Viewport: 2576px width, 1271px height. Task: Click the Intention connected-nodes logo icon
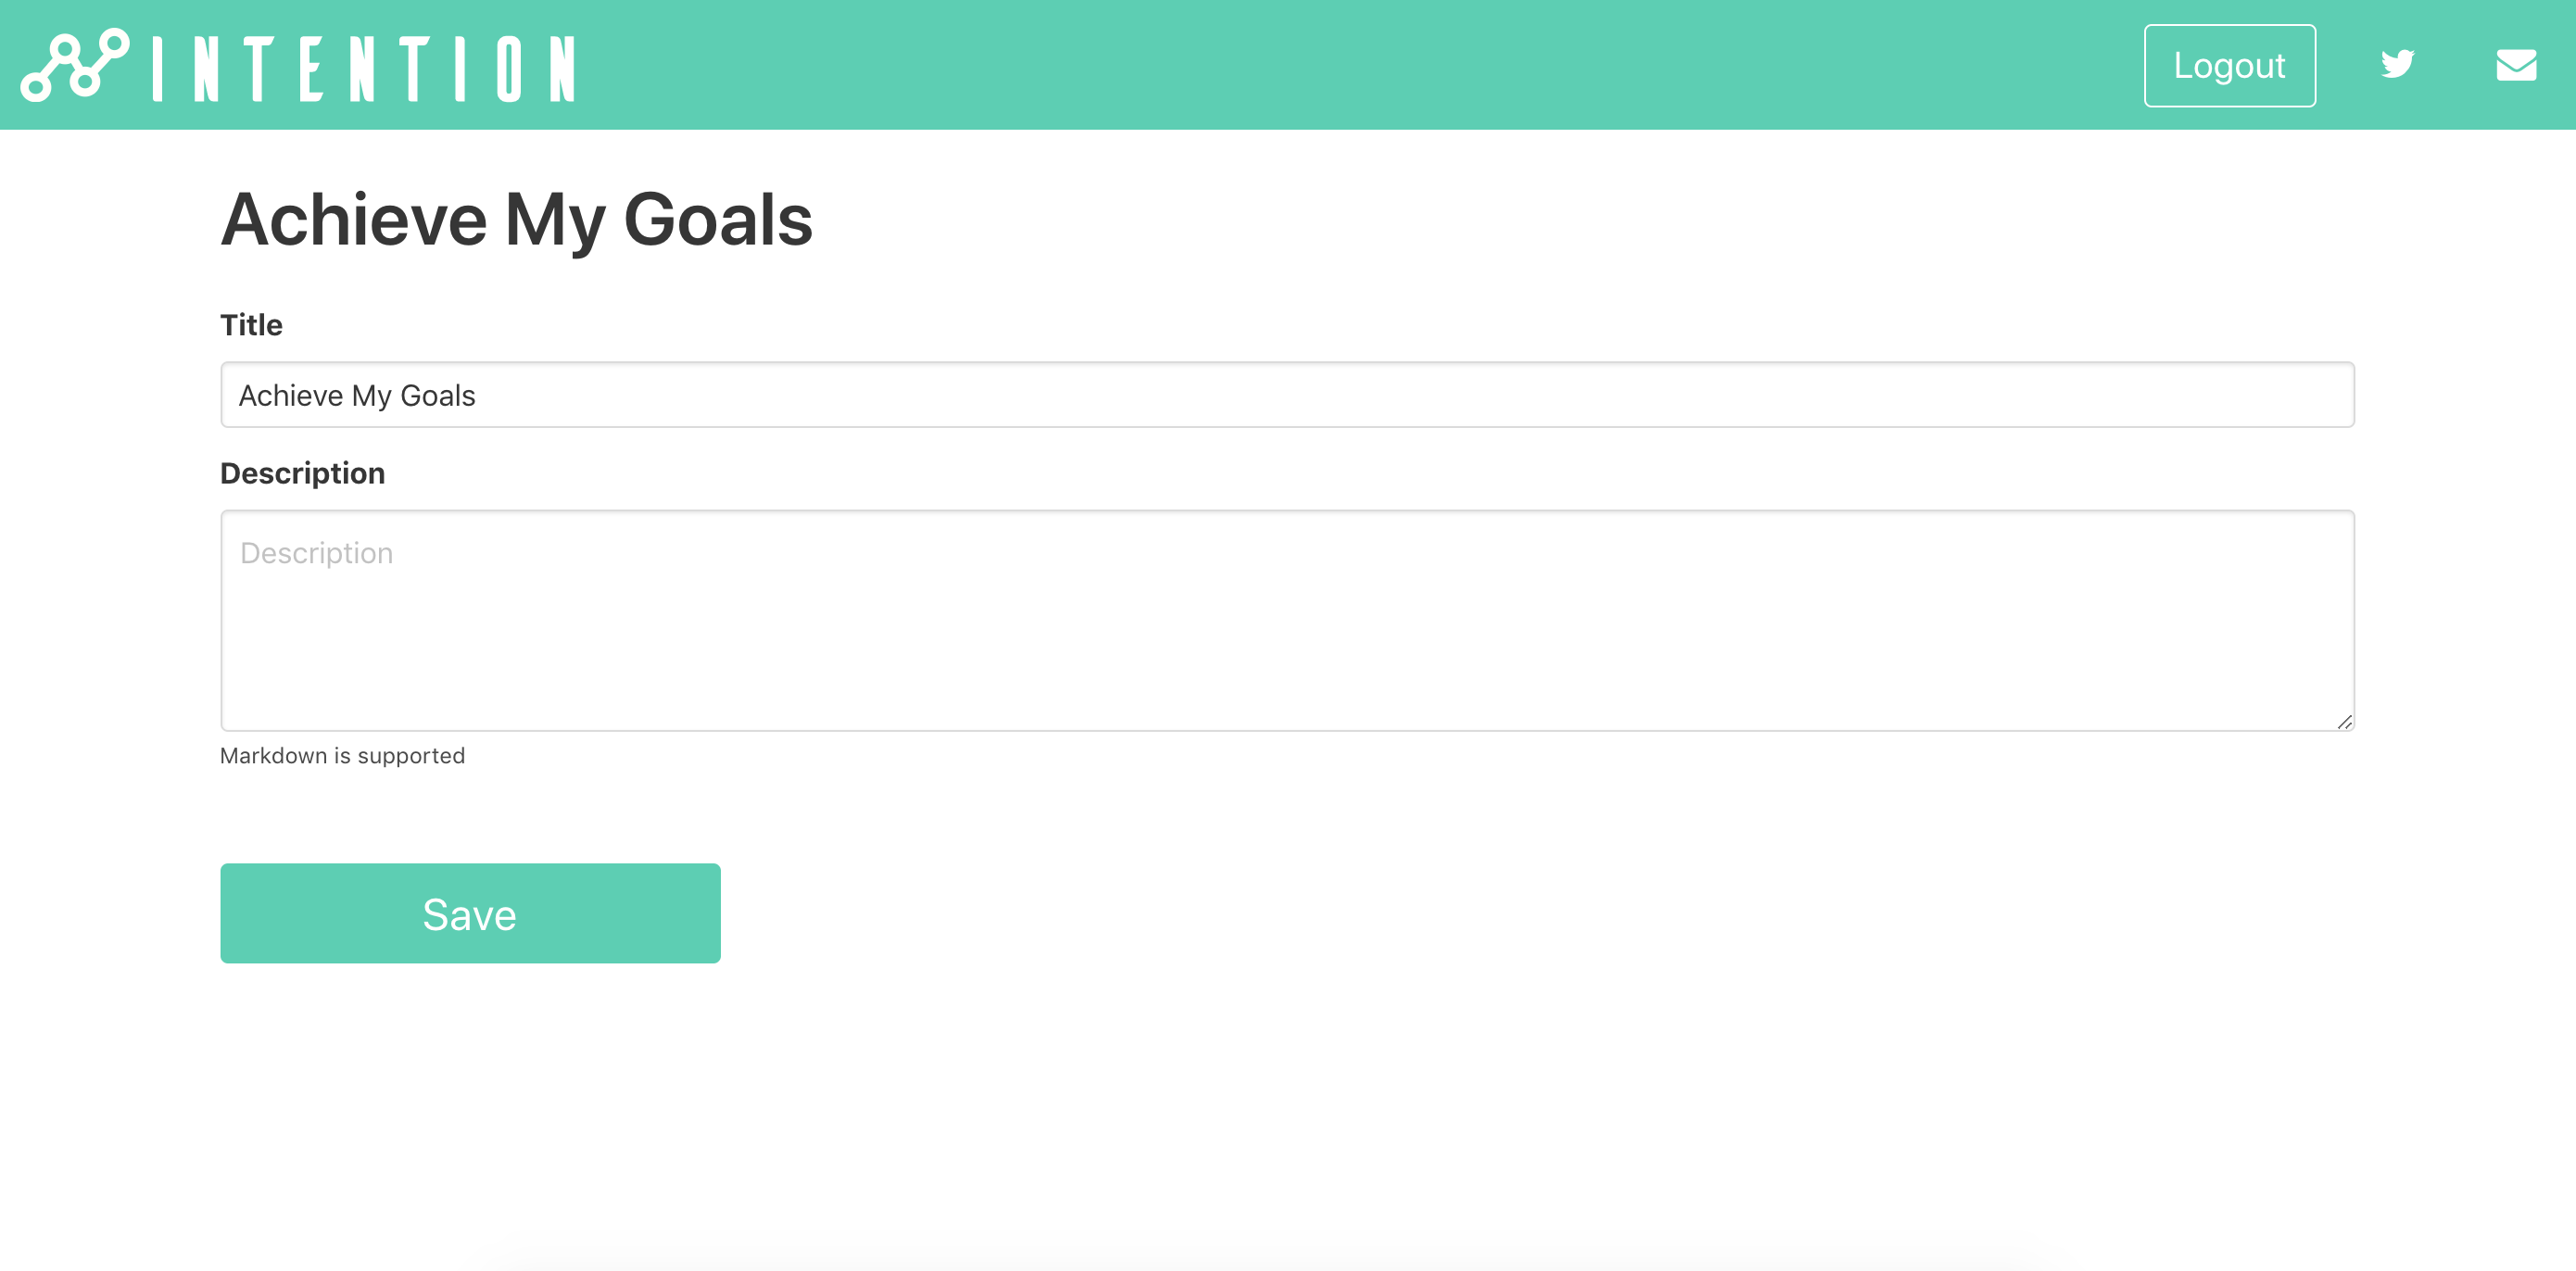pos(75,65)
